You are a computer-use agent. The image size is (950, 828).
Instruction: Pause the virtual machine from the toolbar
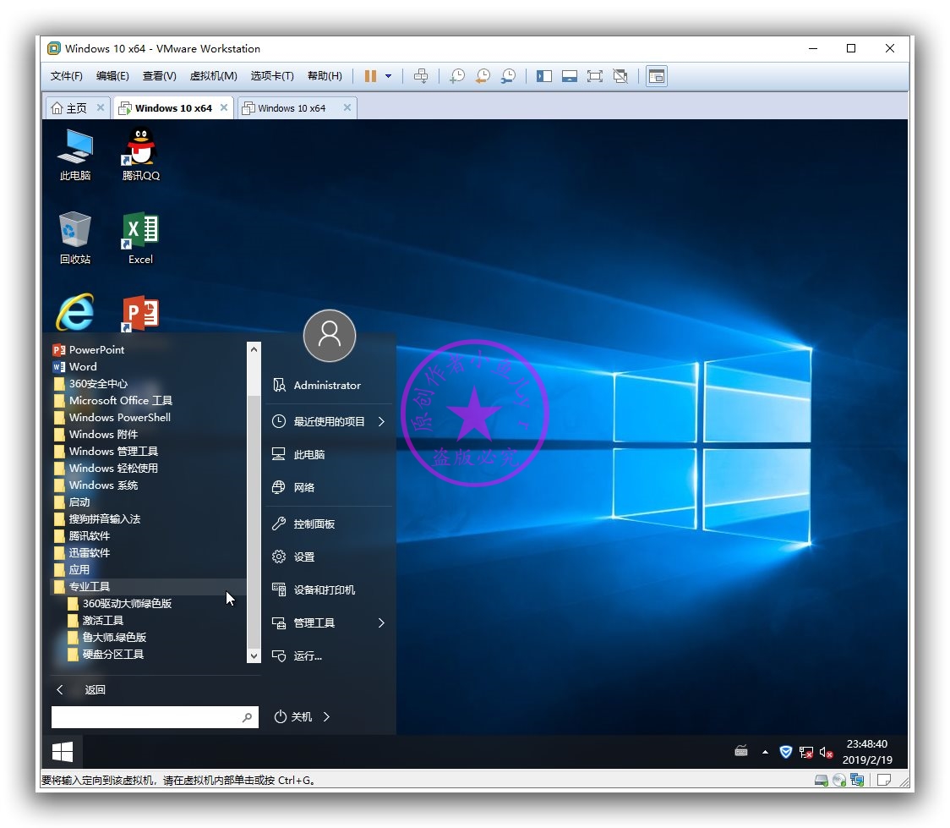[370, 76]
